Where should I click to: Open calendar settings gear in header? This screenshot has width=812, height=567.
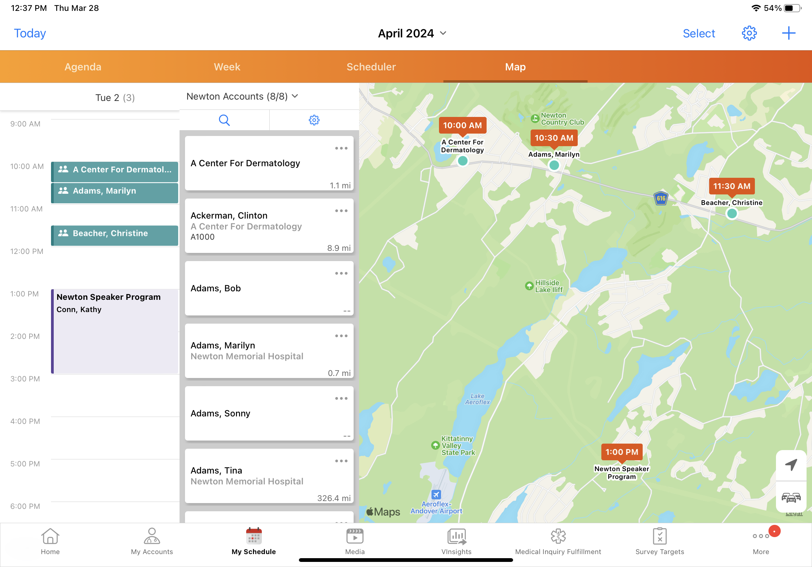coord(749,33)
